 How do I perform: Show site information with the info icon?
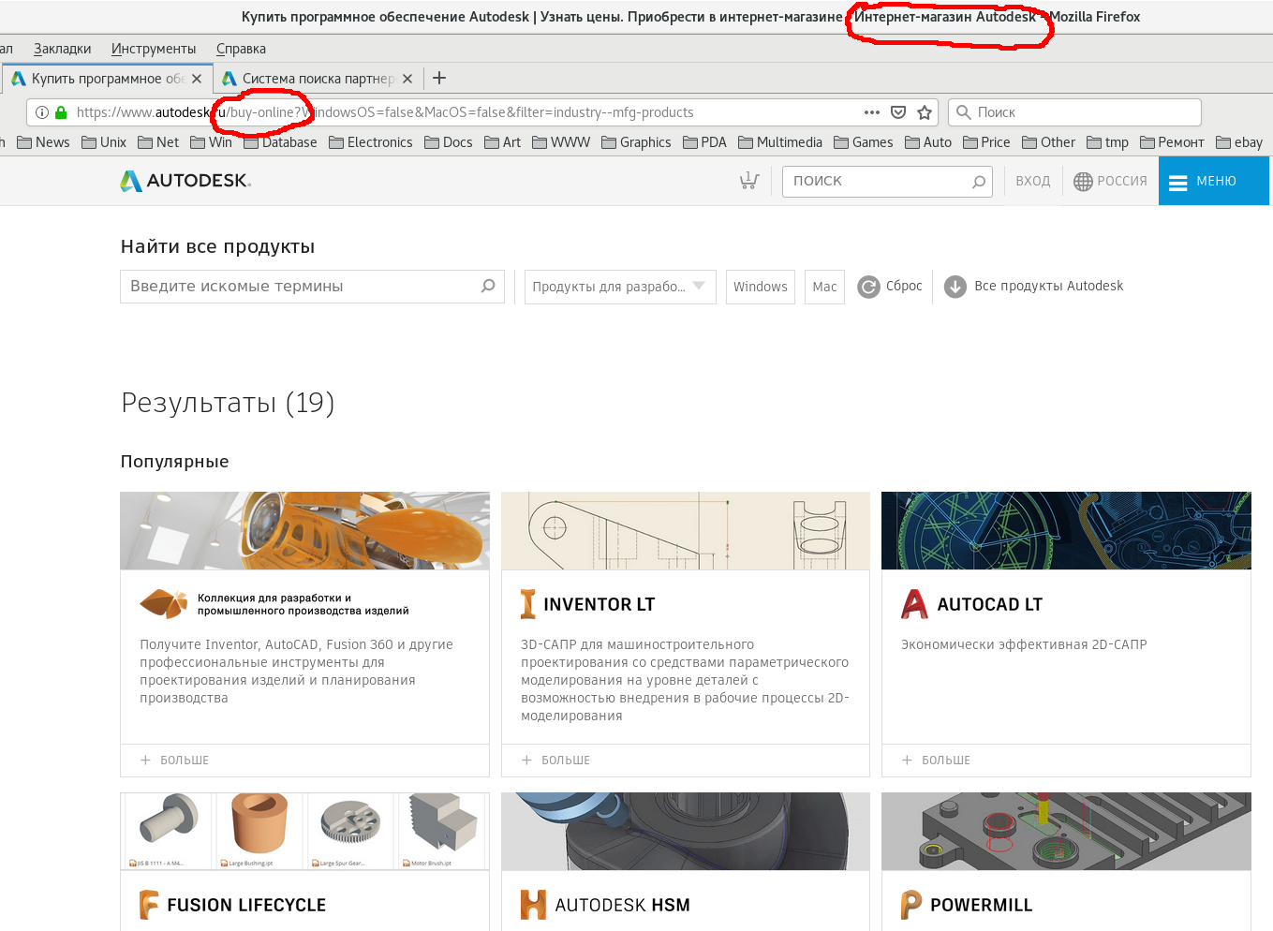[42, 112]
